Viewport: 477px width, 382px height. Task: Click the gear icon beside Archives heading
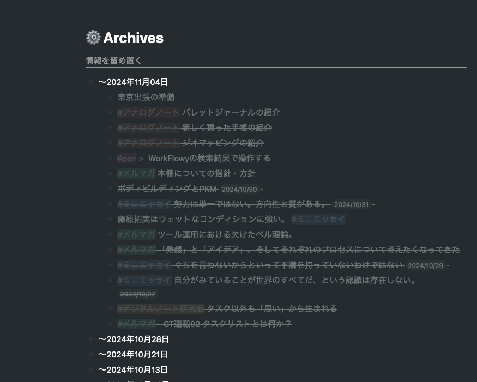click(x=93, y=38)
